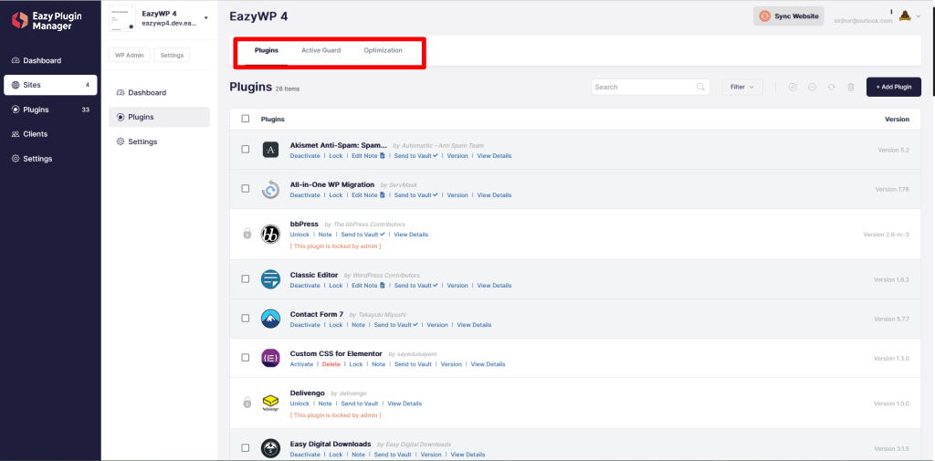Click Lock for Contact Form 7

click(336, 325)
